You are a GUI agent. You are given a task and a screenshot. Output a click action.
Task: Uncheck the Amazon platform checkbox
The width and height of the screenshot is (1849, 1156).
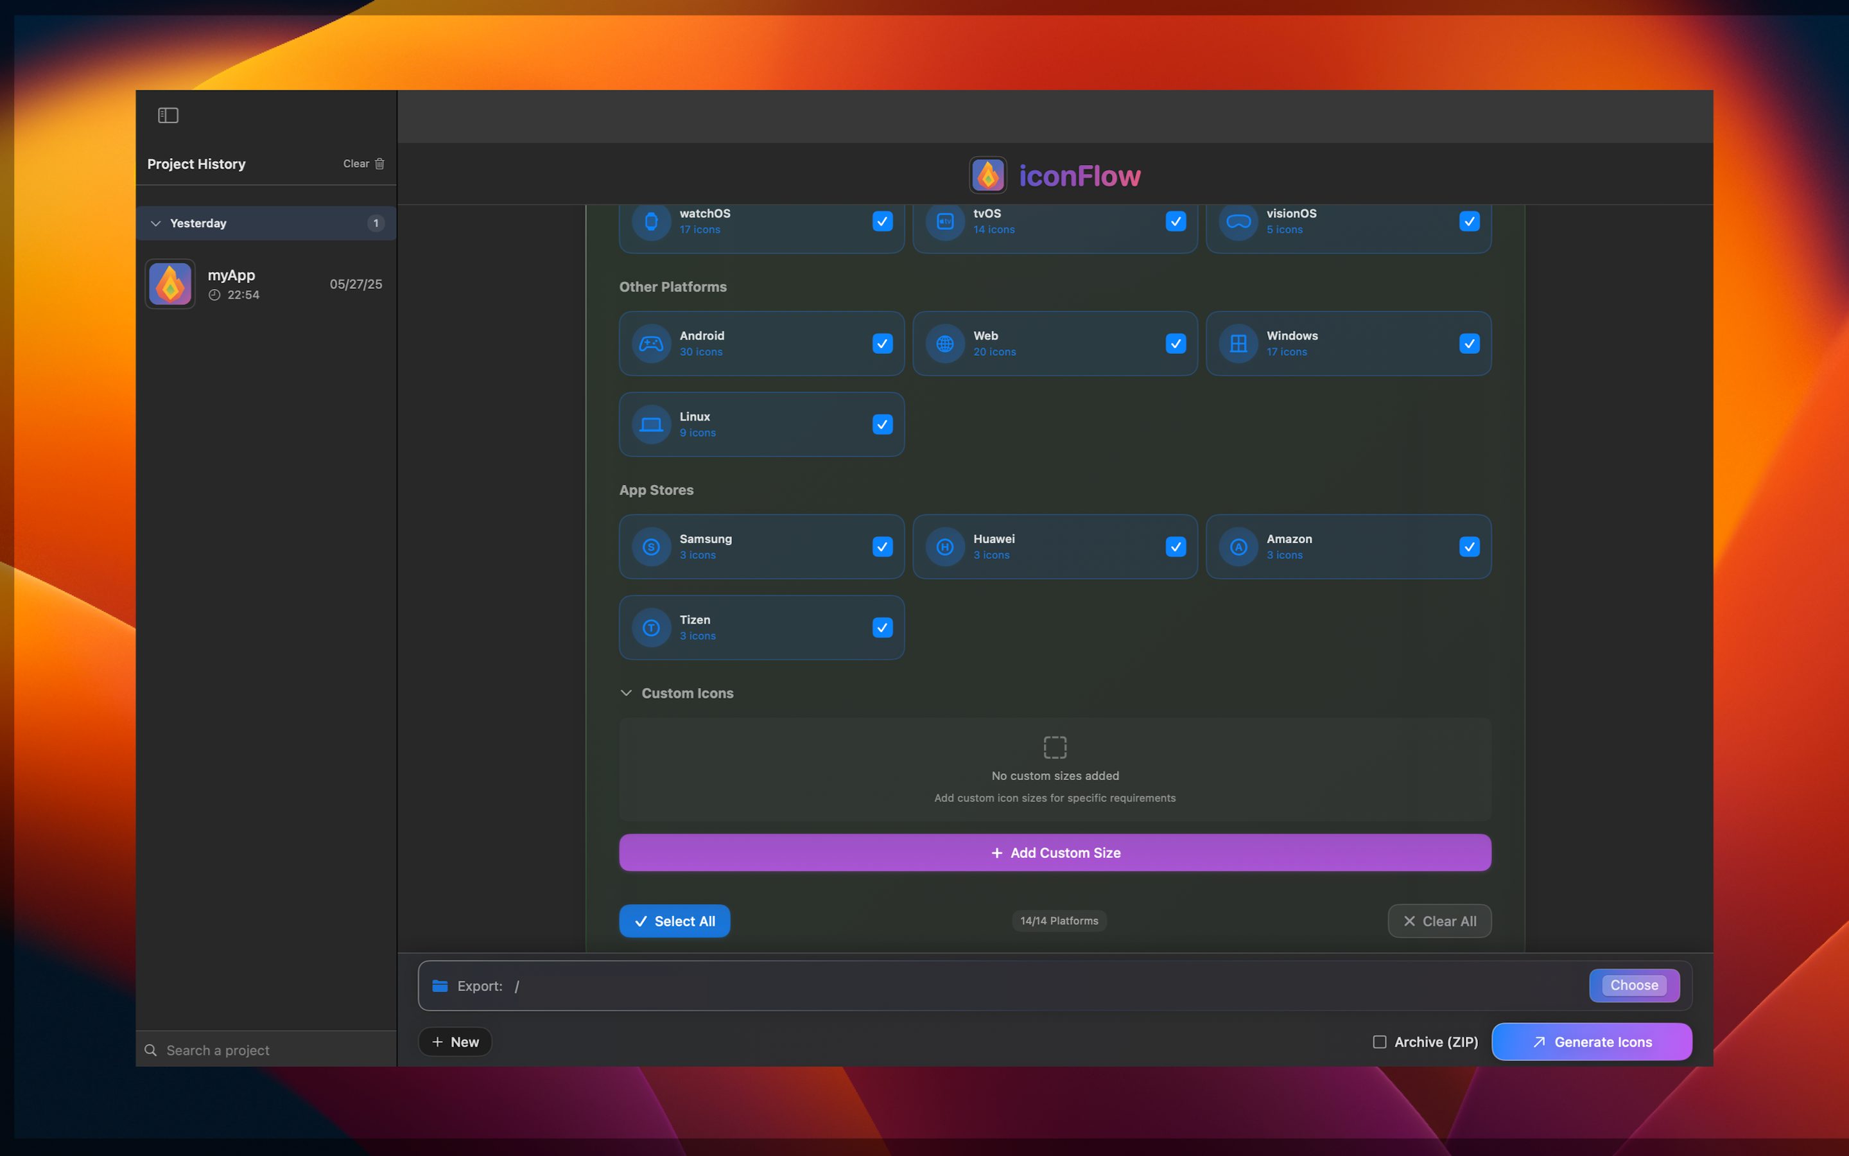1468,547
